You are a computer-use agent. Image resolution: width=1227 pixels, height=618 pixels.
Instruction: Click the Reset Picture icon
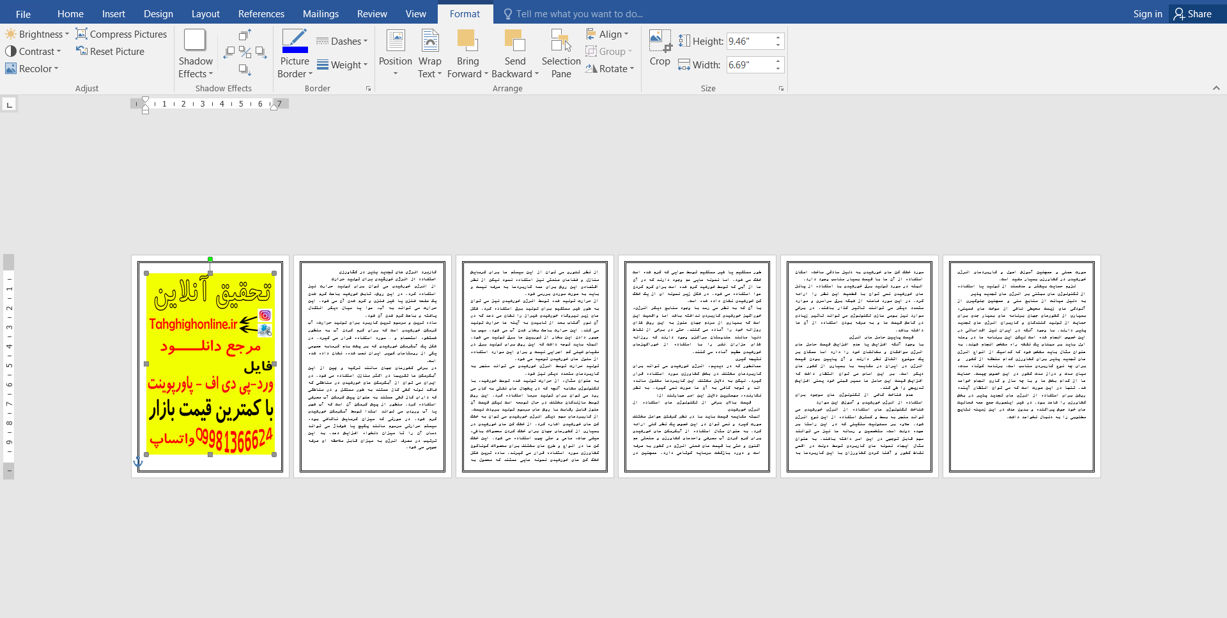(82, 51)
